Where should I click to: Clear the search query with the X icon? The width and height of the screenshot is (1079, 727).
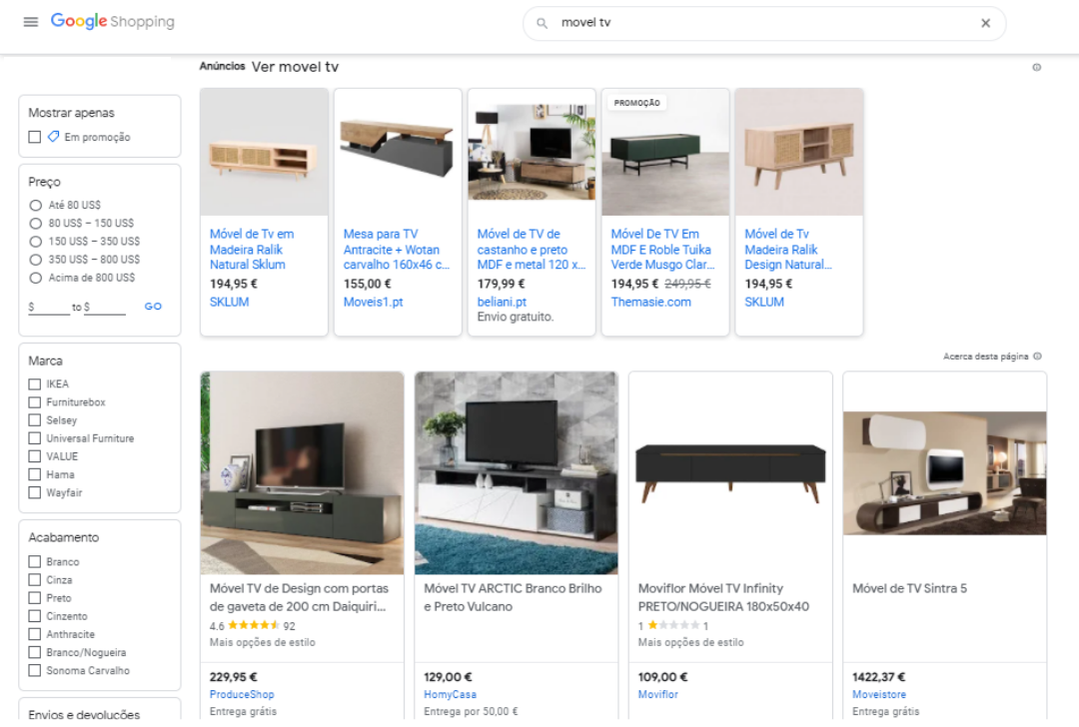(x=985, y=23)
